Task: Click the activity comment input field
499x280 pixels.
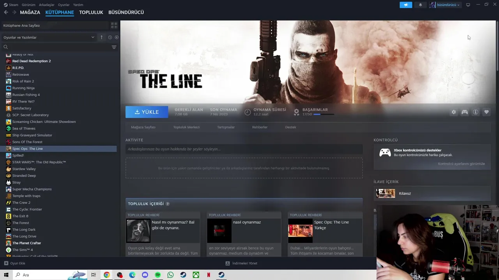Action: pos(244,149)
